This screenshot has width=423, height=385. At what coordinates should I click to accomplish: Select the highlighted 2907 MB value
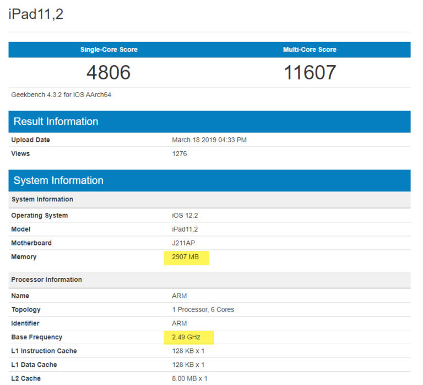coord(185,257)
